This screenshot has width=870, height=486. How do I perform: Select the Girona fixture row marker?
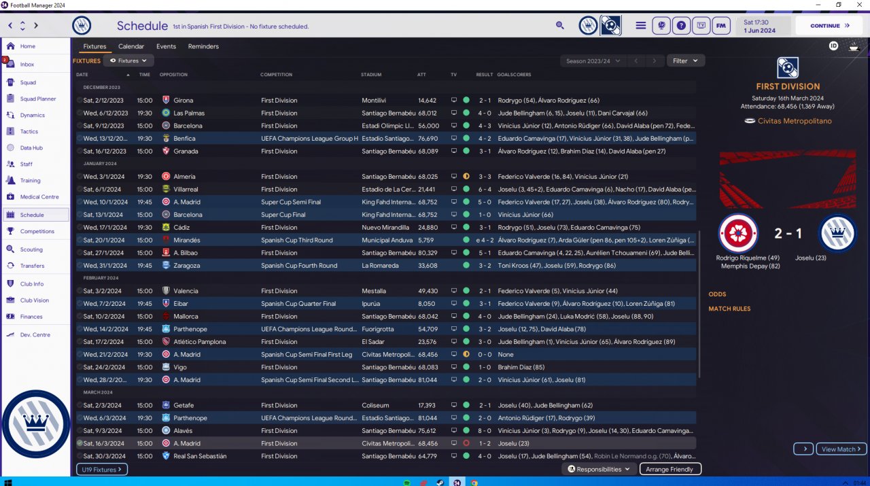point(80,101)
